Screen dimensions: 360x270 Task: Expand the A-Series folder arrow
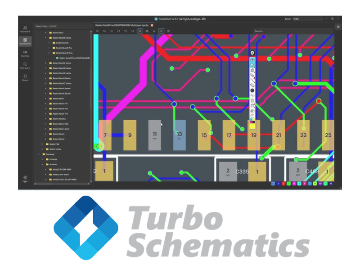pos(42,159)
